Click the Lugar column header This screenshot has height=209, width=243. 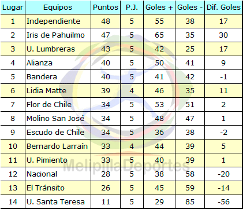[x=13, y=8]
